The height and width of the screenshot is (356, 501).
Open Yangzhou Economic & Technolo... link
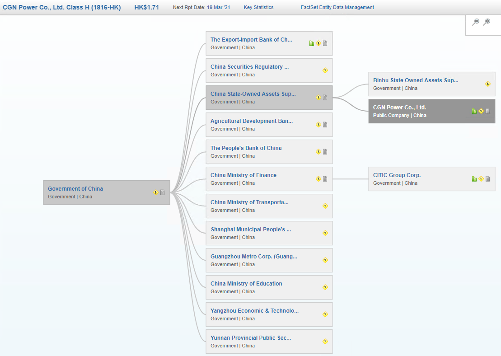coord(255,311)
